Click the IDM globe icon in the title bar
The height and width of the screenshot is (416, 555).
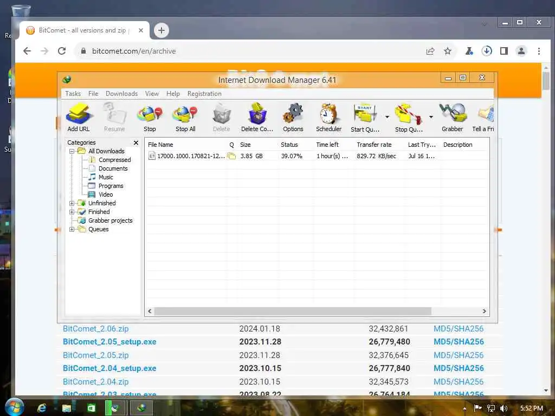(67, 80)
